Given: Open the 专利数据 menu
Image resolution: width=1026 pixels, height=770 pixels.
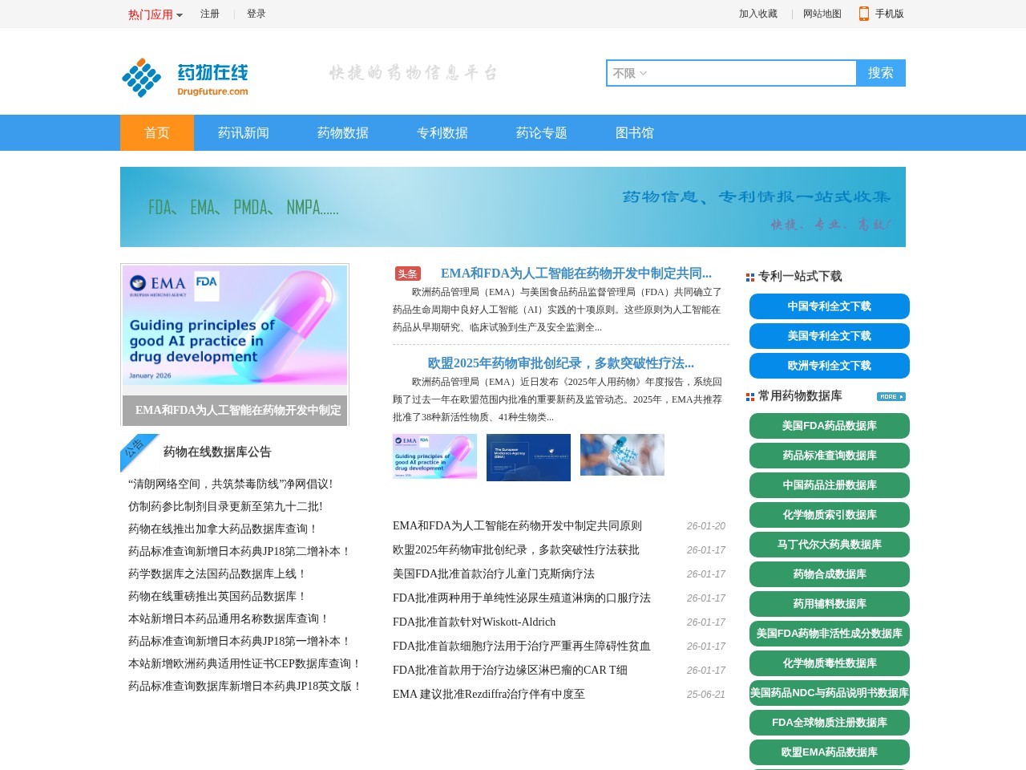Looking at the screenshot, I should pos(442,132).
